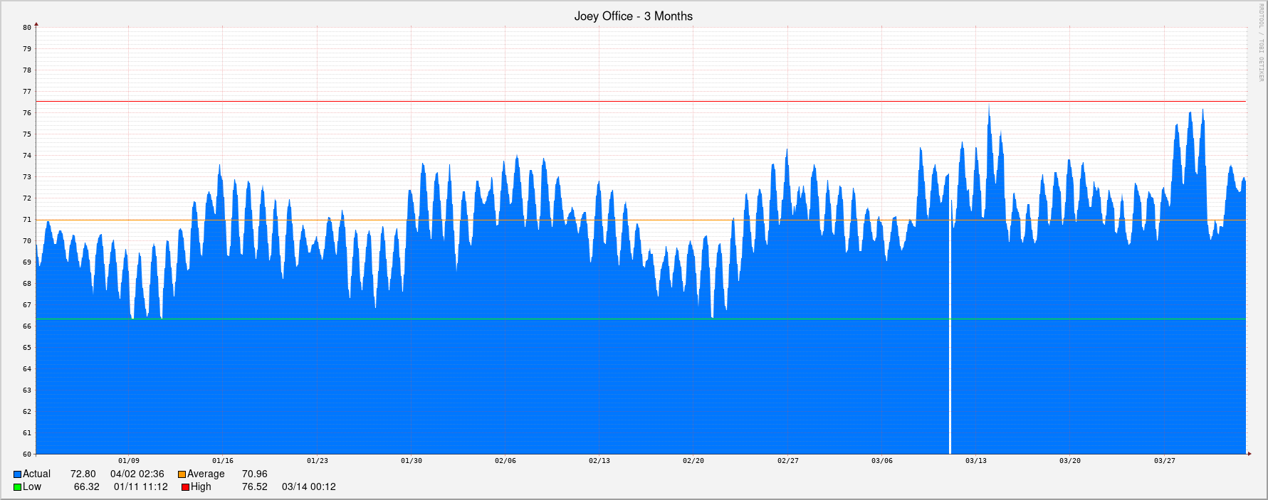The height and width of the screenshot is (500, 1268).
Task: Click the blue Actual legend swatch
Action: [17, 474]
